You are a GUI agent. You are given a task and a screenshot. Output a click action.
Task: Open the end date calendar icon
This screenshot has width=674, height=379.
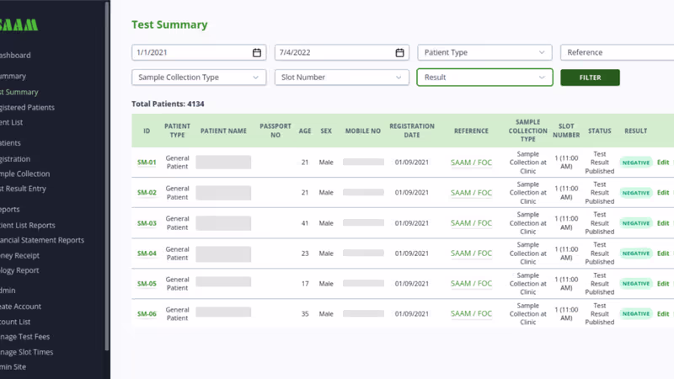point(399,52)
